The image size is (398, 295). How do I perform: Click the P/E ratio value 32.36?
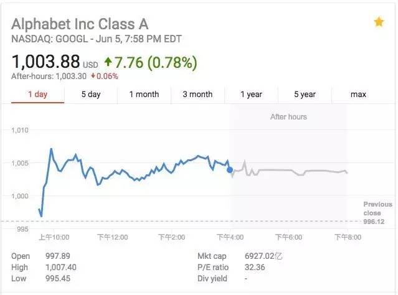(x=255, y=267)
